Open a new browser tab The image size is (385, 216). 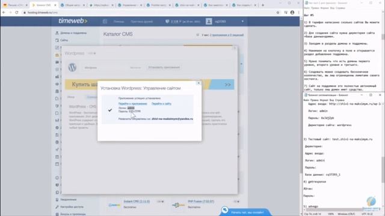click(263, 5)
